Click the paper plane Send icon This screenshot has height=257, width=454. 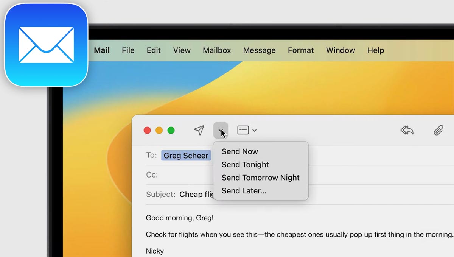[x=199, y=130]
